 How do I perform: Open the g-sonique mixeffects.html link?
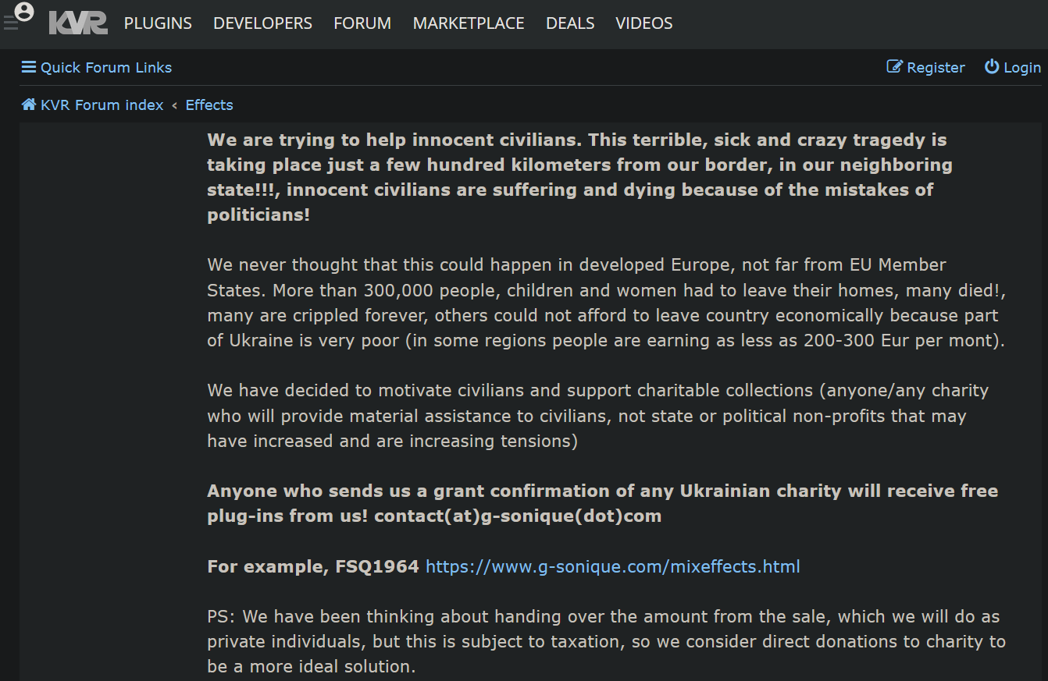[x=613, y=566]
